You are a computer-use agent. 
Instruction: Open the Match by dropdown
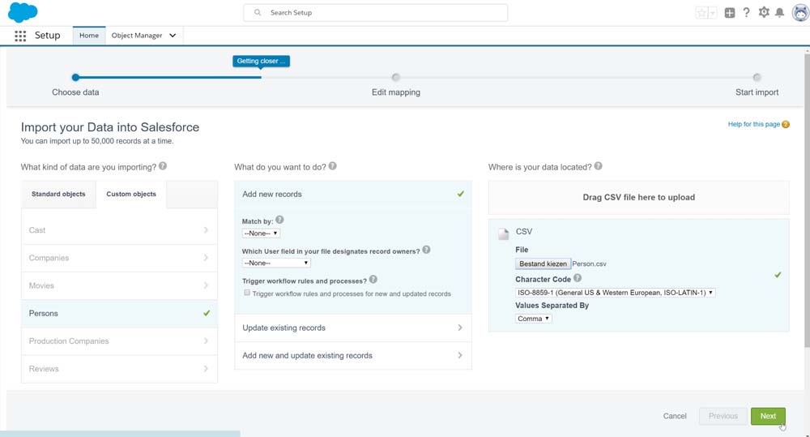(261, 233)
